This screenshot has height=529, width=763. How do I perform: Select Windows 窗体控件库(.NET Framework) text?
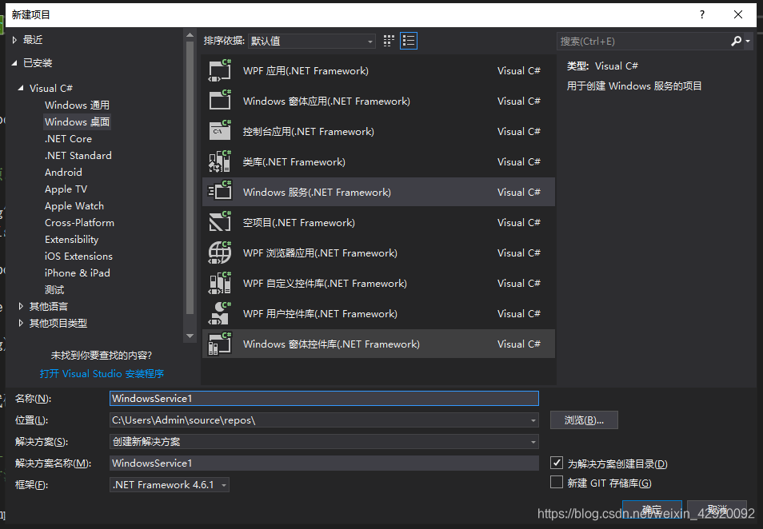click(331, 344)
